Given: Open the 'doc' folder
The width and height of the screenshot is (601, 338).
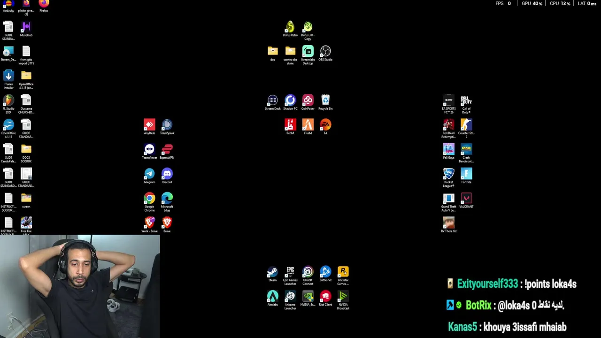Looking at the screenshot, I should coord(273,54).
